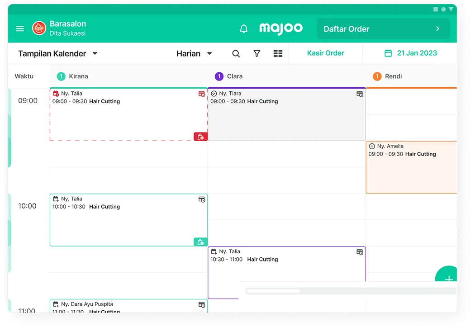Switch to the grid layout view icon
The image size is (475, 327).
coord(278,53)
